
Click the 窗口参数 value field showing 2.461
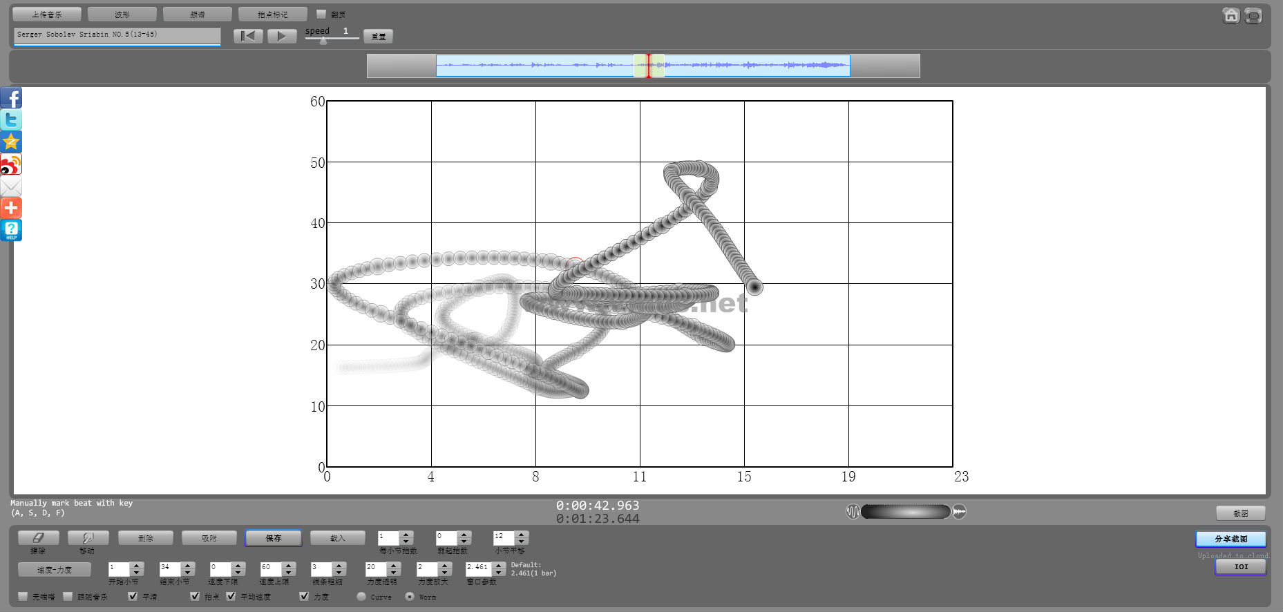(x=479, y=569)
